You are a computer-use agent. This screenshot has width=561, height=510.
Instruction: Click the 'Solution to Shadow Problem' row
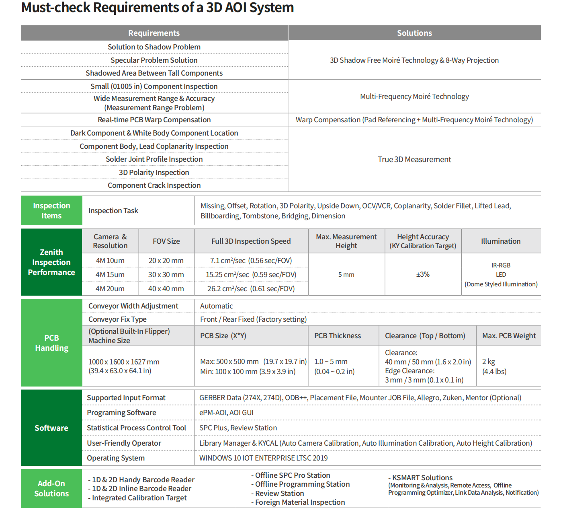154,47
